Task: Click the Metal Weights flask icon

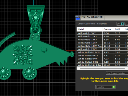Action: pyautogui.click(x=78, y=18)
